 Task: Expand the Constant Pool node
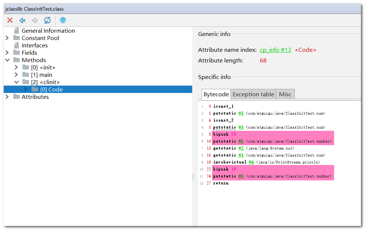tap(7, 38)
